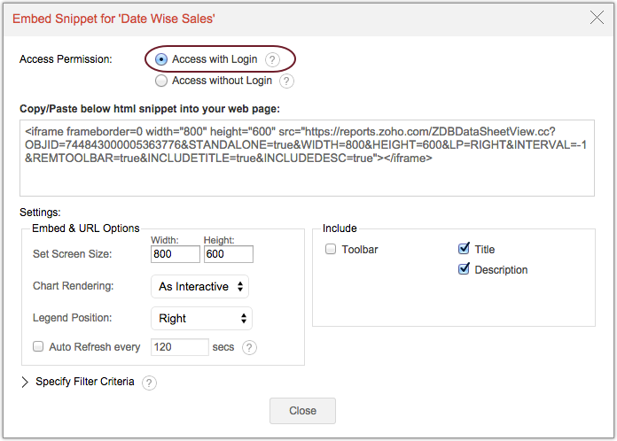Click inside the html snippet text area
Screen dimensions: 617x441
click(308, 158)
